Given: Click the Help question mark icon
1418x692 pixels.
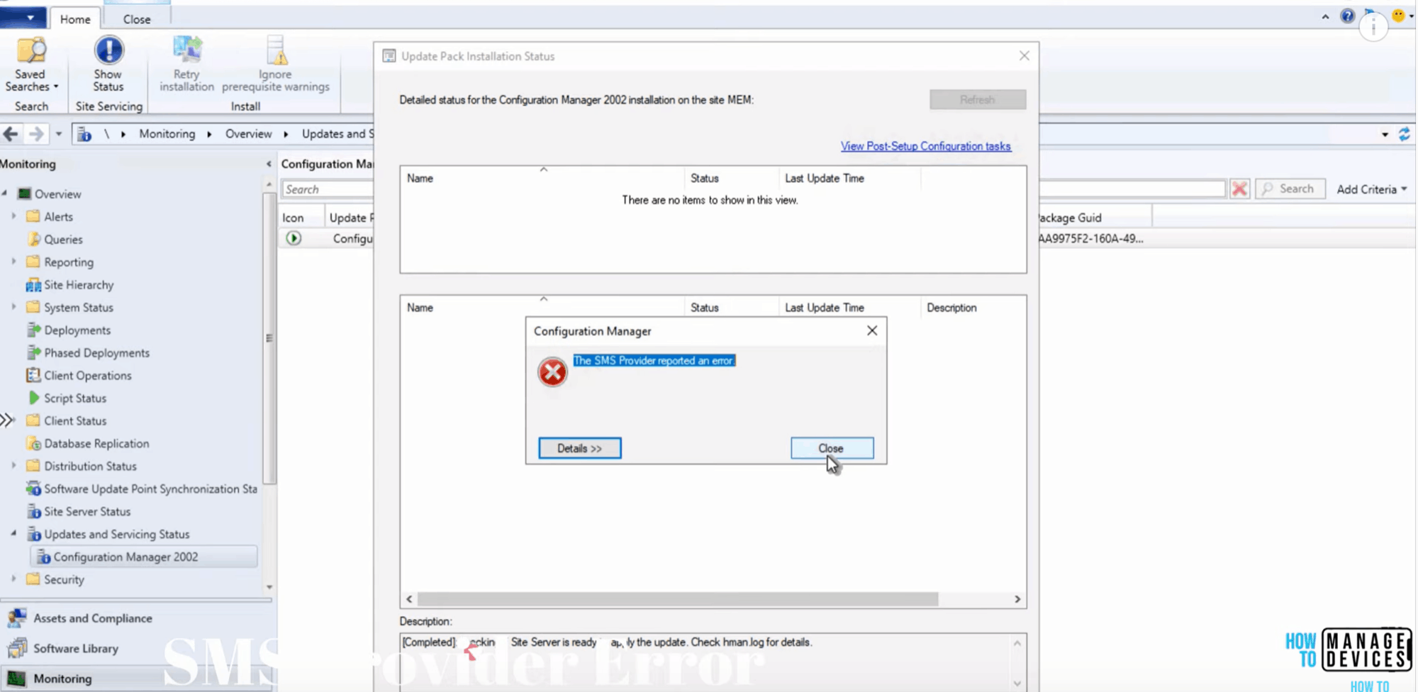Looking at the screenshot, I should (1347, 16).
